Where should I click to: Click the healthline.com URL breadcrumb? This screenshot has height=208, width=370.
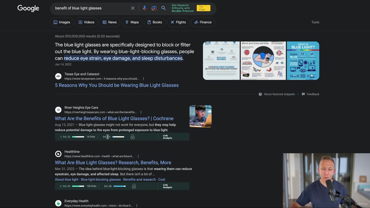(x=99, y=156)
